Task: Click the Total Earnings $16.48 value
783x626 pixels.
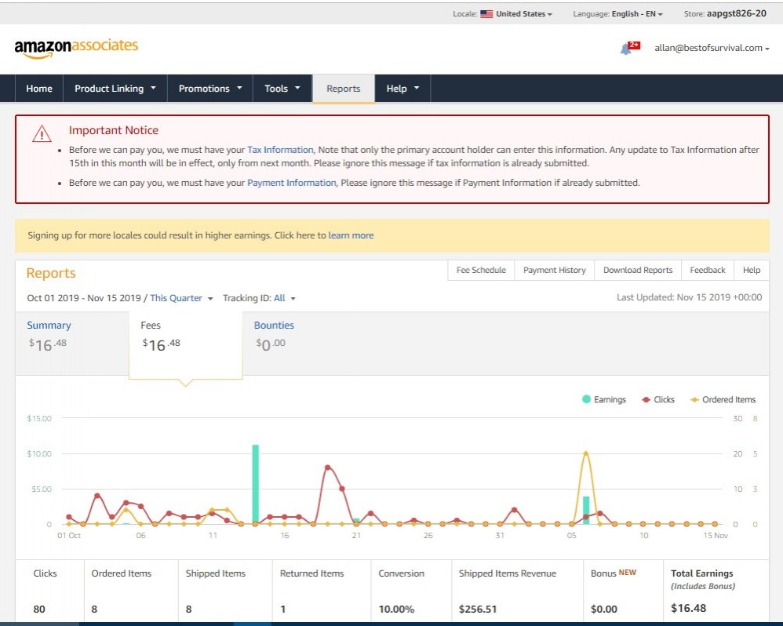Action: point(688,608)
